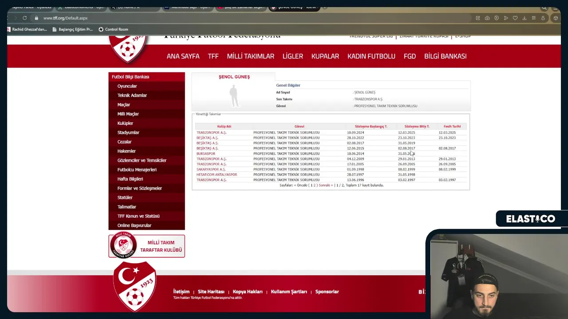Open TRABZONSPOR A.Ş. row starting 10.09.2024

tap(211, 132)
